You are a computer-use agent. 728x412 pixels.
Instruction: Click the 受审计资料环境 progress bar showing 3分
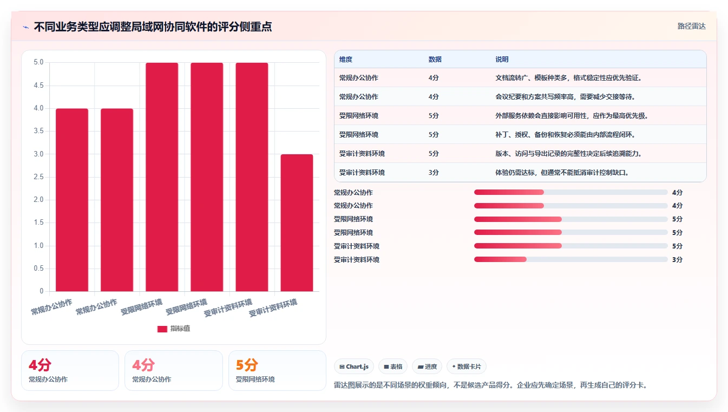click(571, 259)
